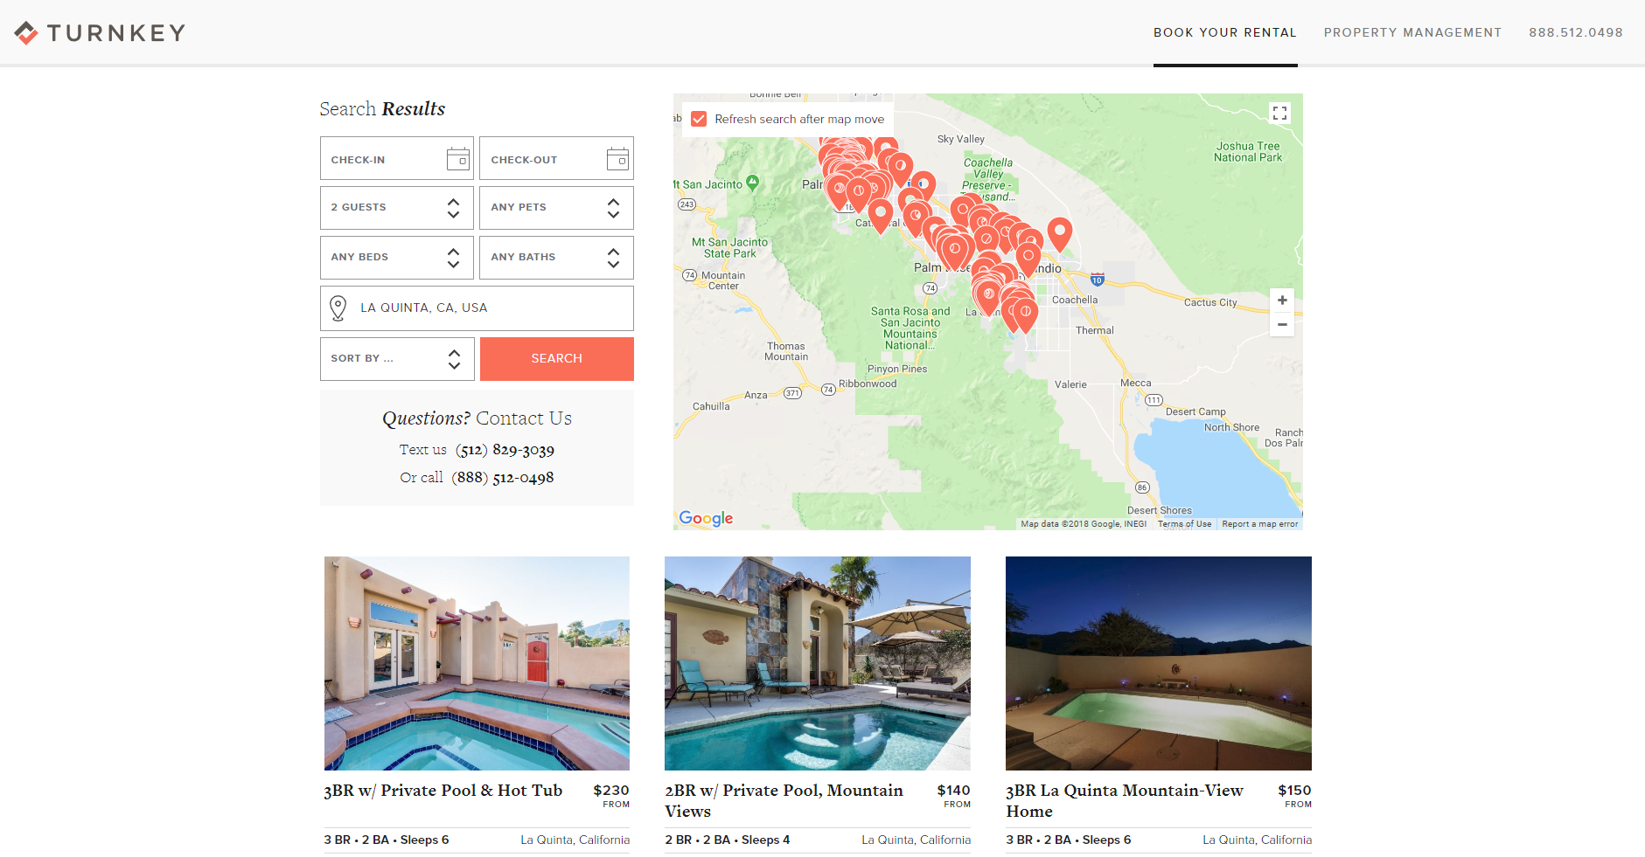1645x857 pixels.
Task: Open the check-out calendar icon
Action: (x=617, y=159)
